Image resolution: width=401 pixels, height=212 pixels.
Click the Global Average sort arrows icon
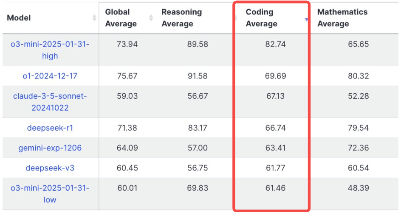point(151,18)
